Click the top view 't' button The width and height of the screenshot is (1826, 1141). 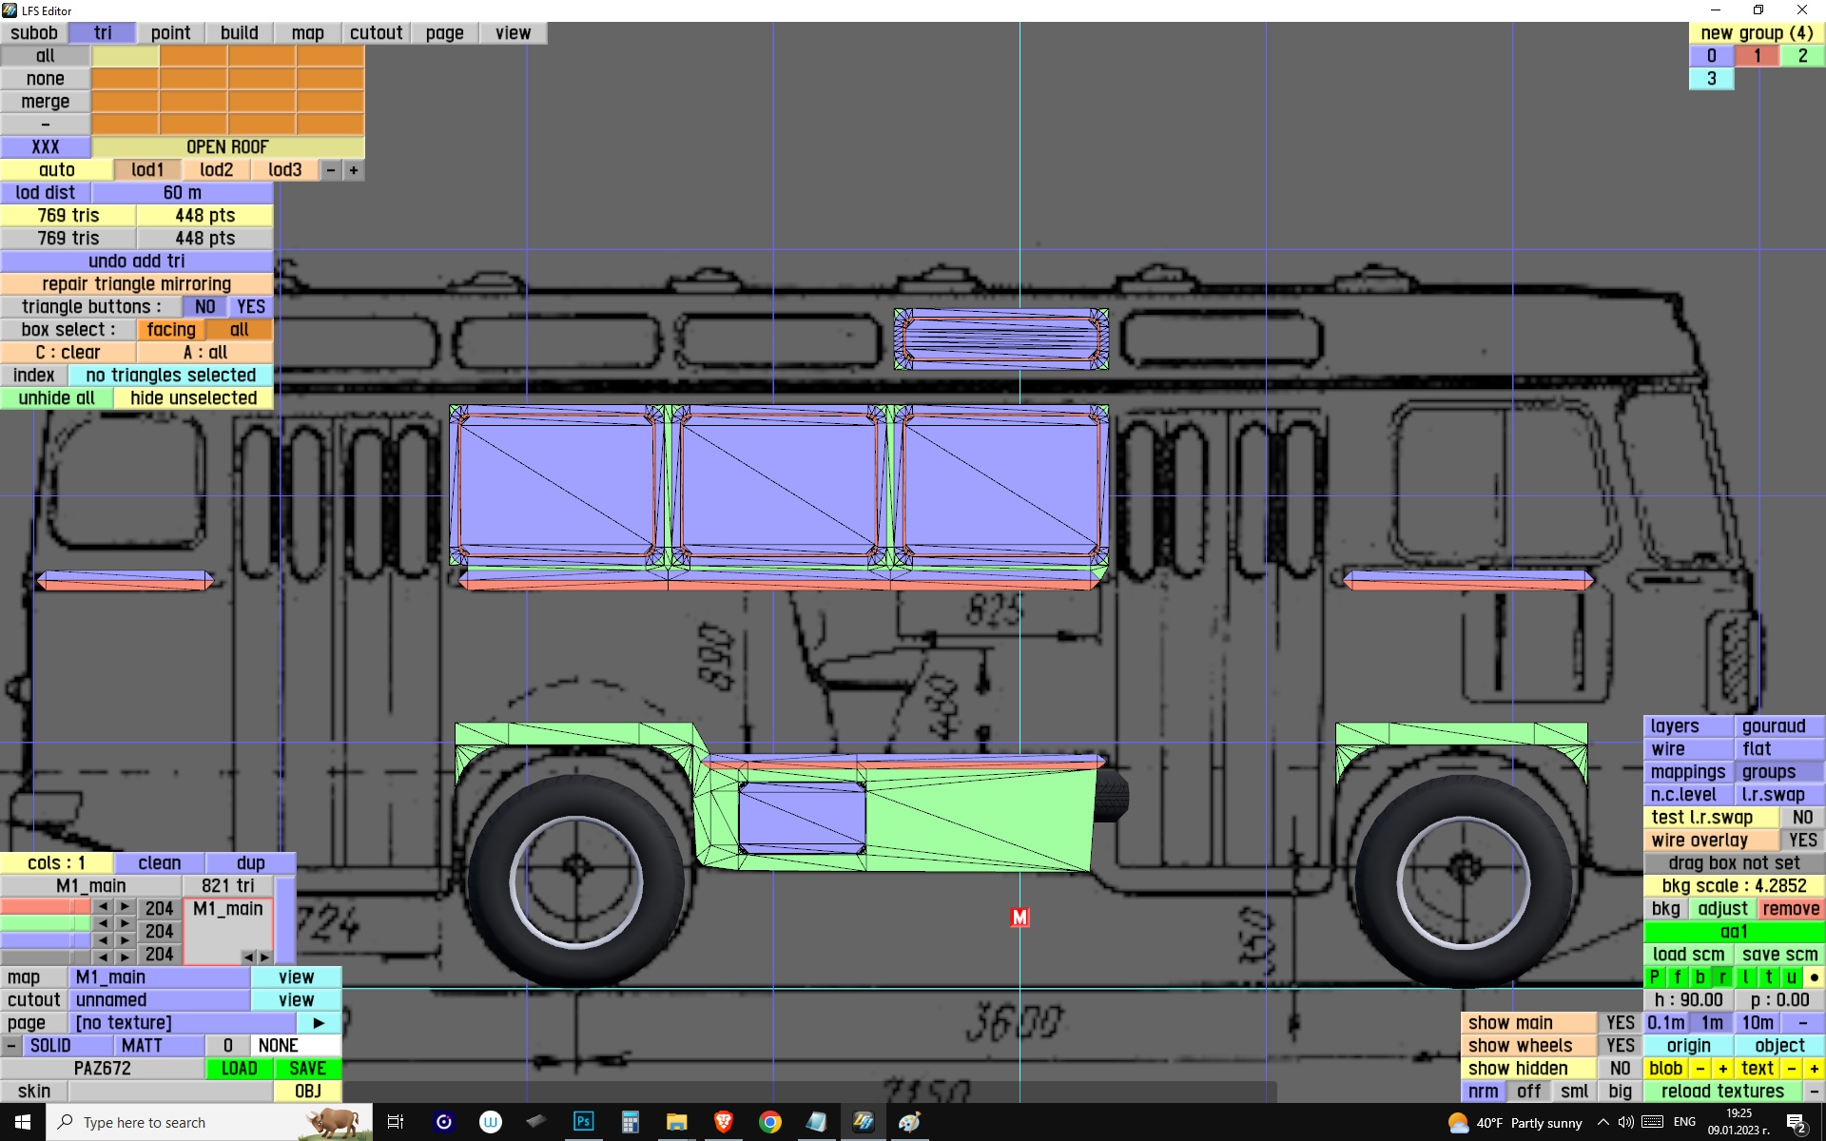pyautogui.click(x=1768, y=977)
